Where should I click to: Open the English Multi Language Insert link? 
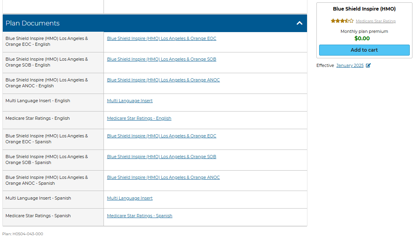click(x=130, y=101)
